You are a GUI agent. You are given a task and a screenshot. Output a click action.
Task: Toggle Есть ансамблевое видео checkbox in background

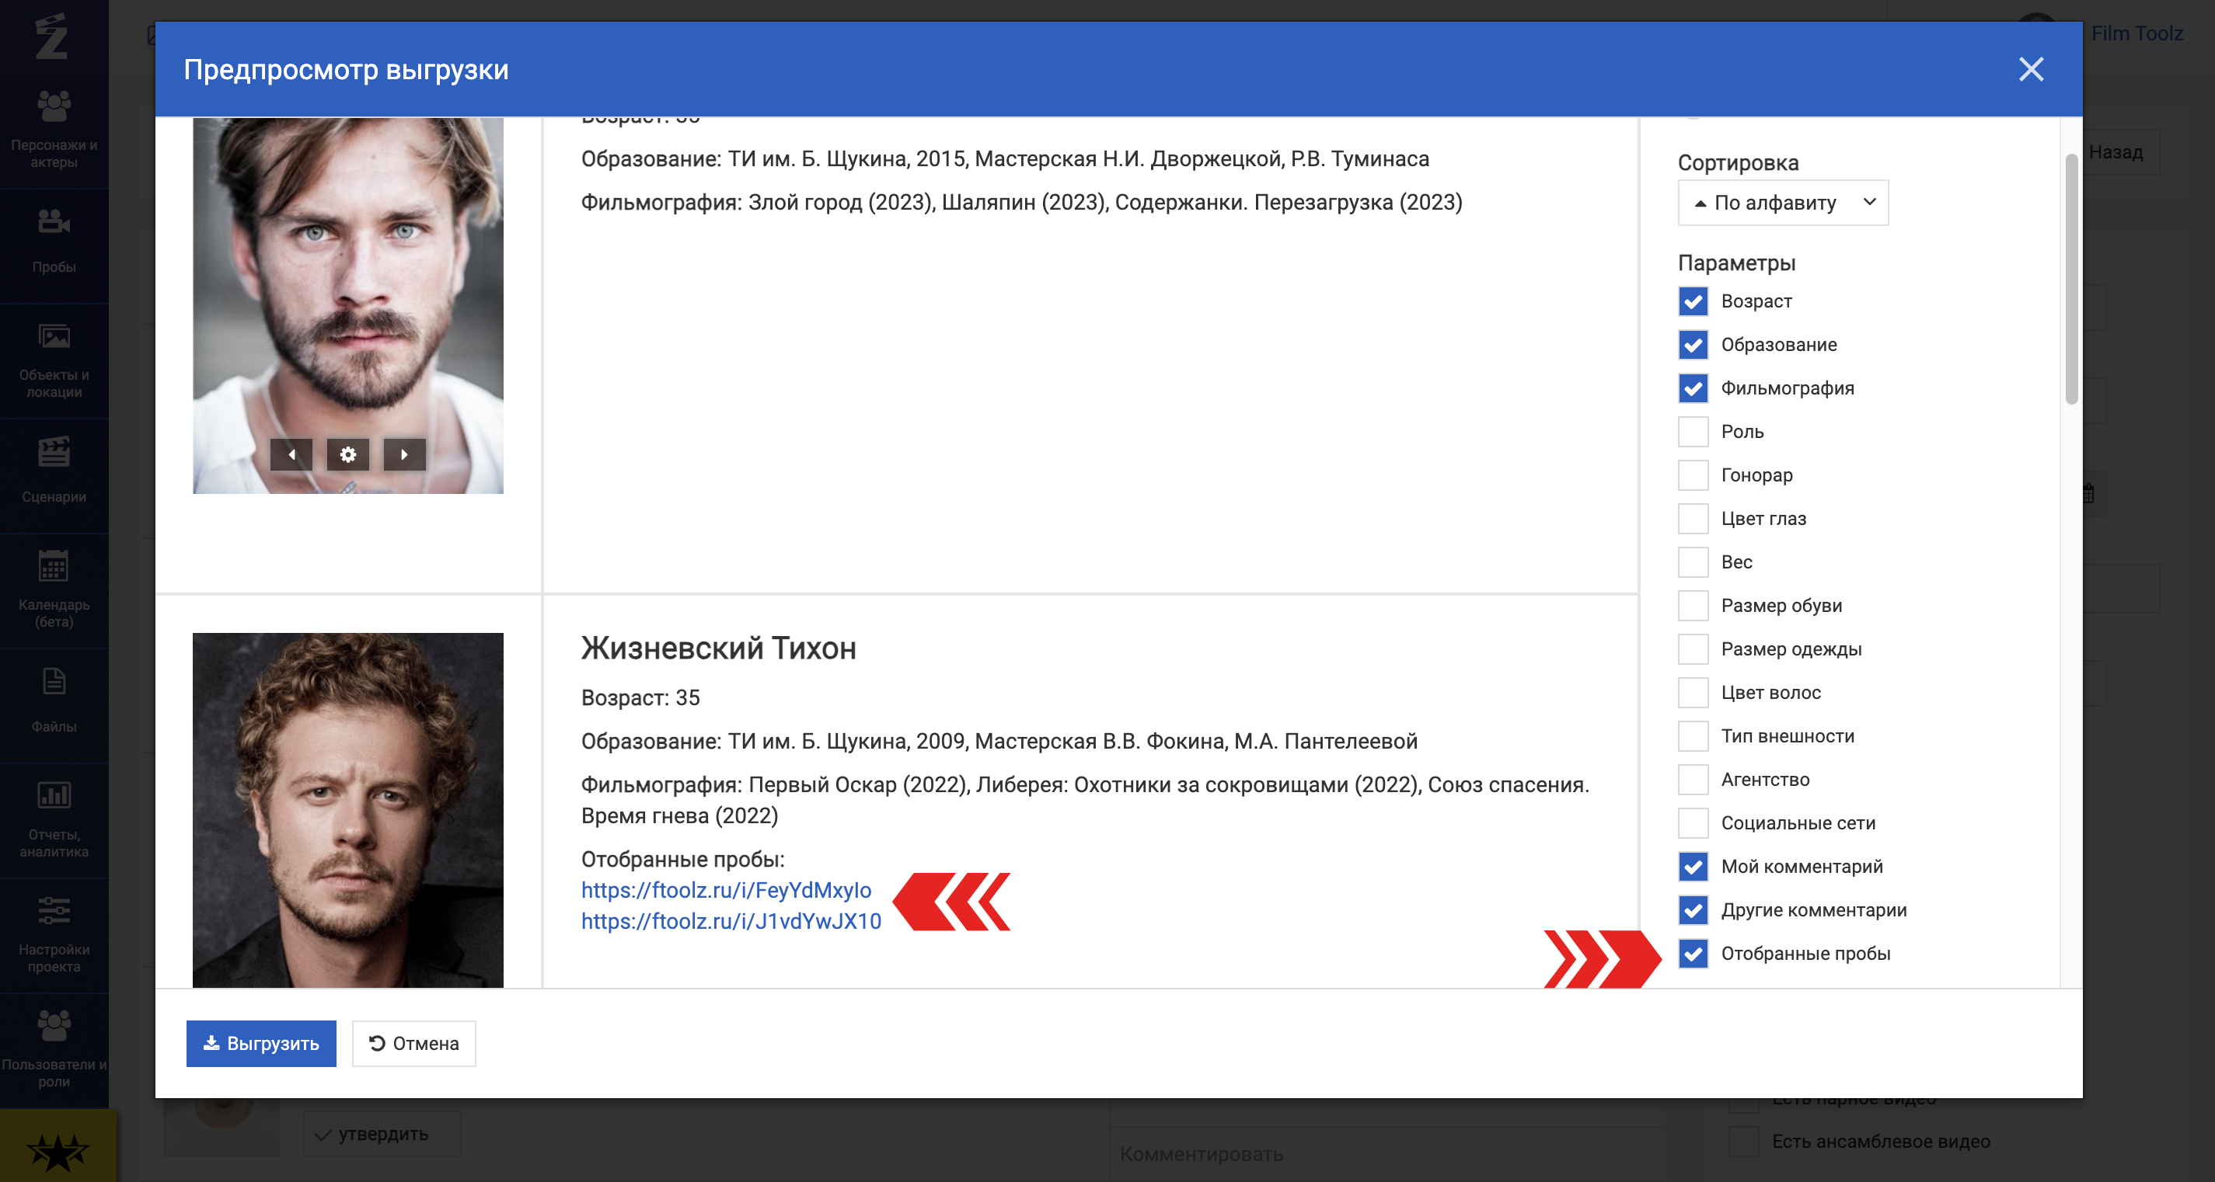tap(1743, 1142)
